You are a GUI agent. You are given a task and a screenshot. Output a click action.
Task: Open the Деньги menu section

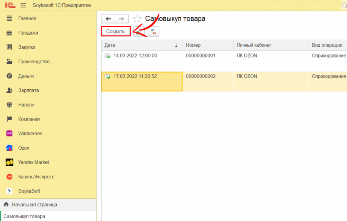26,76
